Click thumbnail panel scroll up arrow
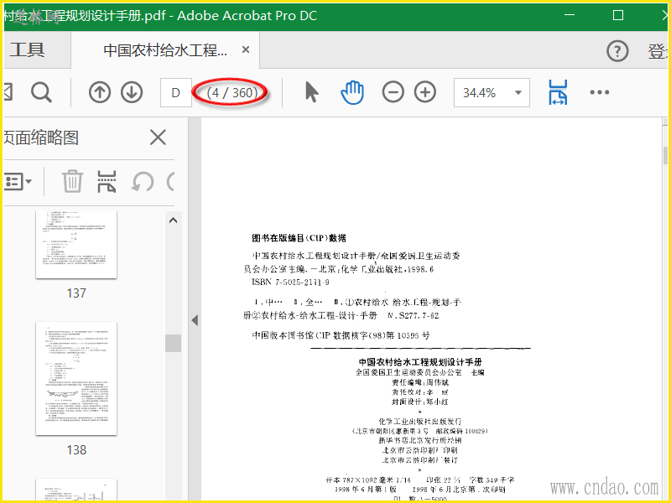 (x=174, y=220)
